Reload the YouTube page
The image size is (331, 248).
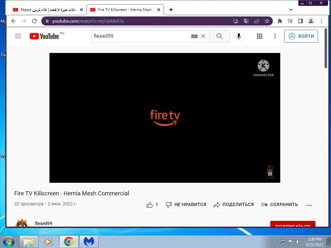[34, 21]
